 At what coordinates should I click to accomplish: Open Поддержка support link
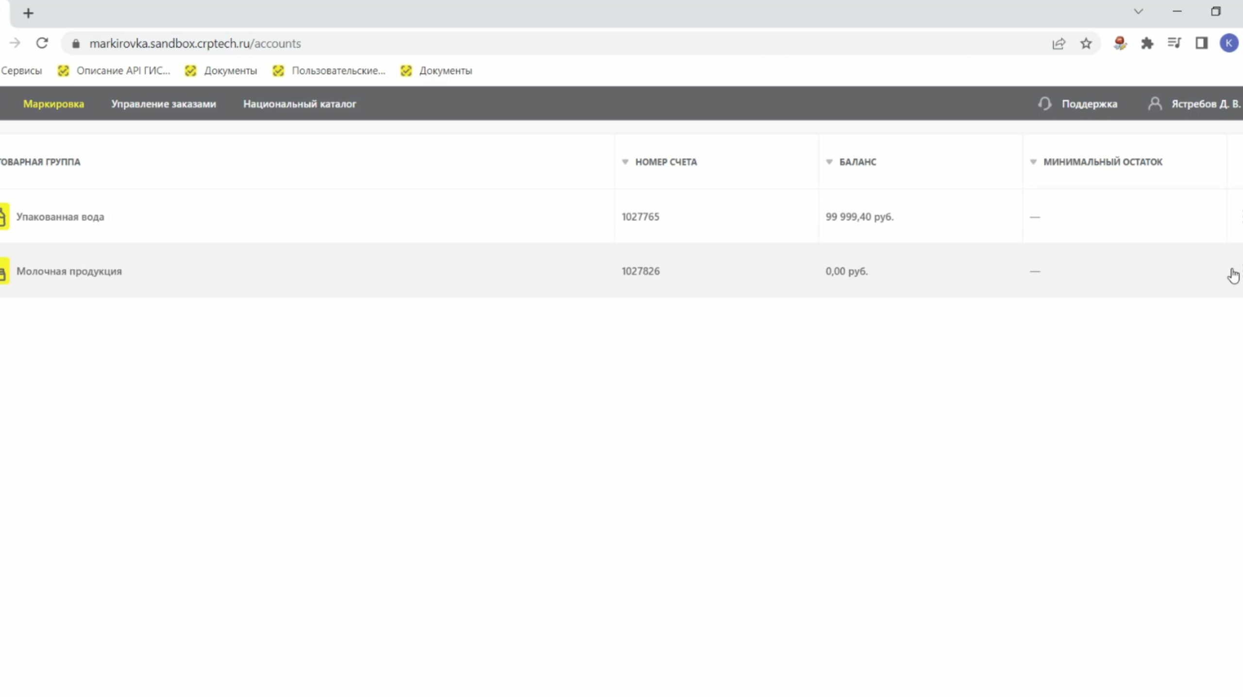coord(1089,104)
